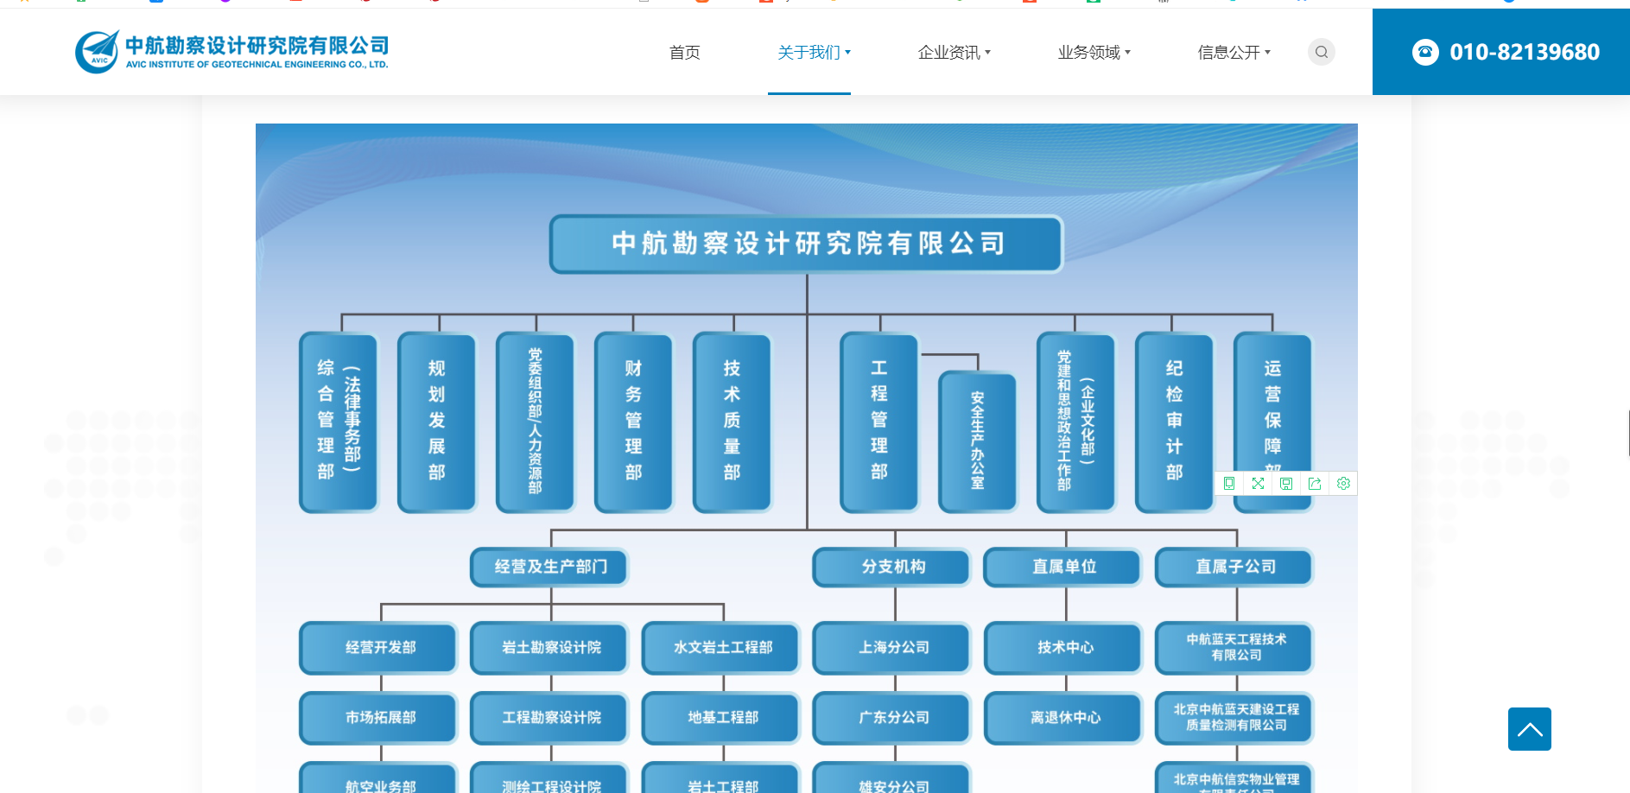Click the 纪检审计部 box in chart
Viewport: 1630px width, 793px height.
(1175, 422)
